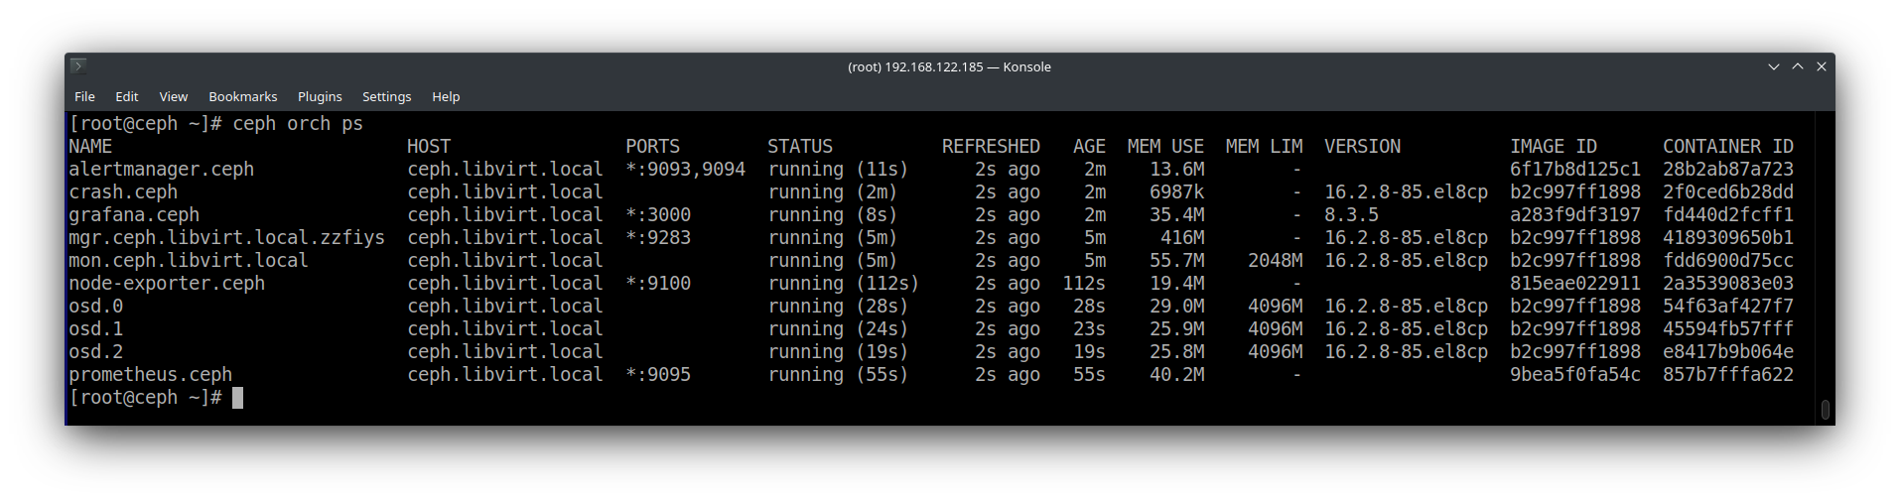1900x502 pixels.
Task: Click the IMAGE ID column header
Action: click(1554, 147)
